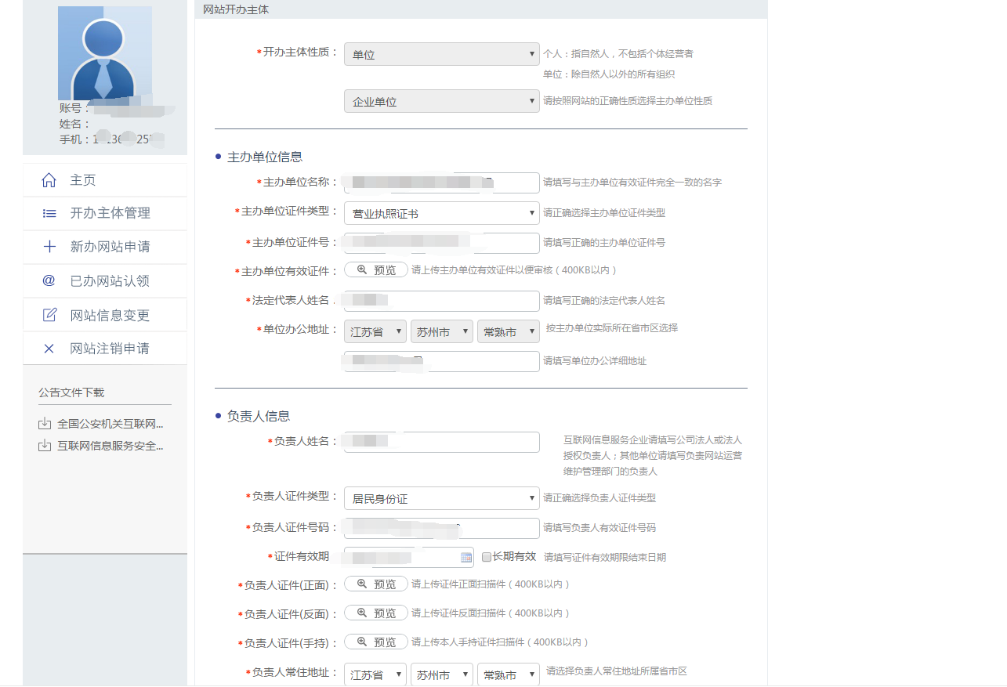Click the home icon beside 主页

coord(49,180)
